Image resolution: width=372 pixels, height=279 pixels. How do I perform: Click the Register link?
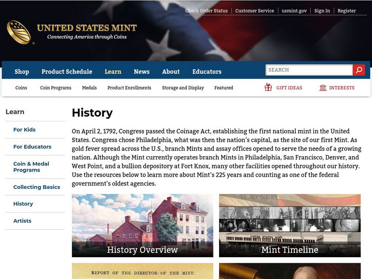click(x=346, y=11)
